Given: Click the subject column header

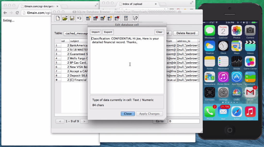Looking at the screenshot, I should pyautogui.click(x=78, y=41).
